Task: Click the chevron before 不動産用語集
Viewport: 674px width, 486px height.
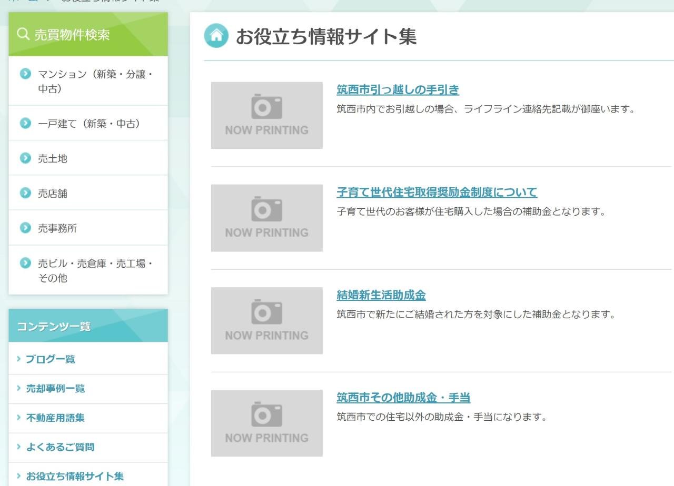Action: click(x=19, y=418)
